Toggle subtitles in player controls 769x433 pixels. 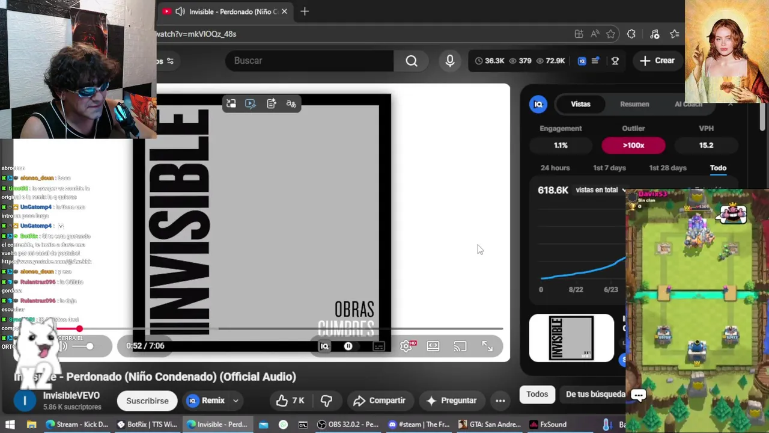point(378,346)
